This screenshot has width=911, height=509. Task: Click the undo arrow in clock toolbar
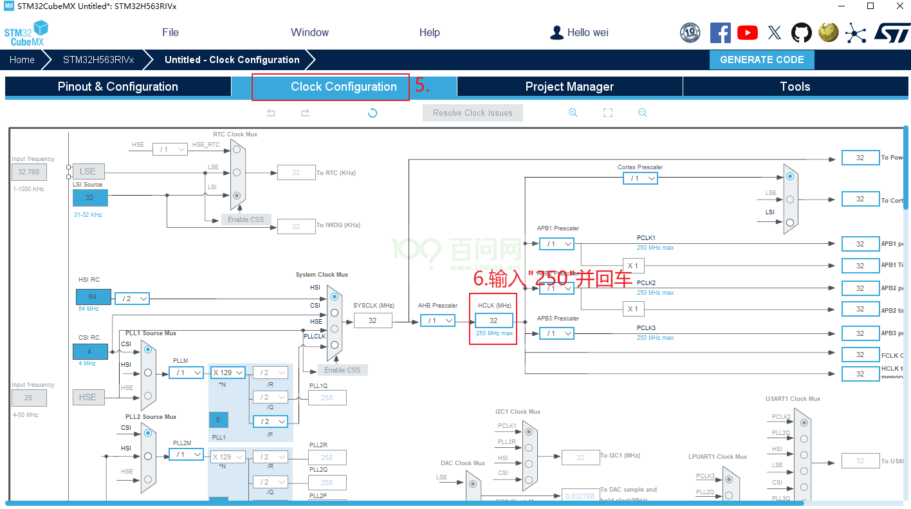pyautogui.click(x=271, y=113)
